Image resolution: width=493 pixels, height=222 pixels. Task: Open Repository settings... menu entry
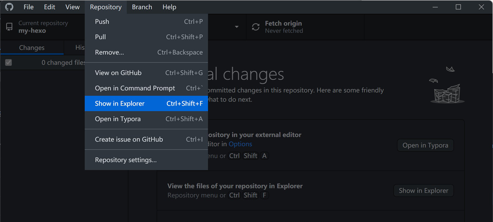[146, 160]
